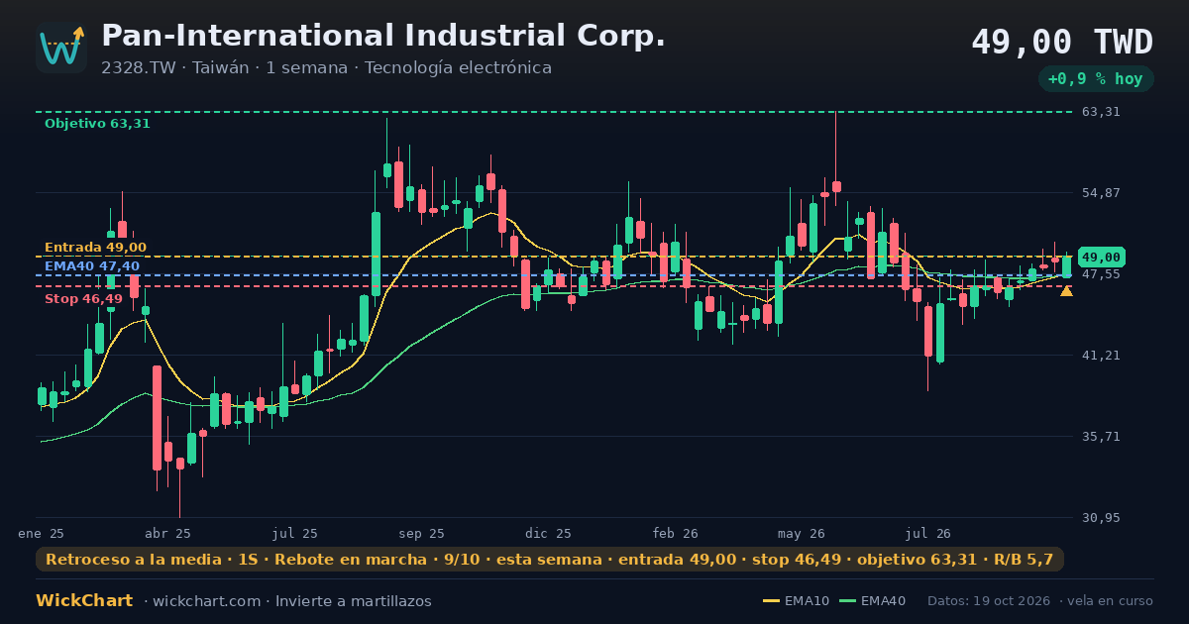
Task: Click the EMA40 47,40 label
Action: point(92,266)
